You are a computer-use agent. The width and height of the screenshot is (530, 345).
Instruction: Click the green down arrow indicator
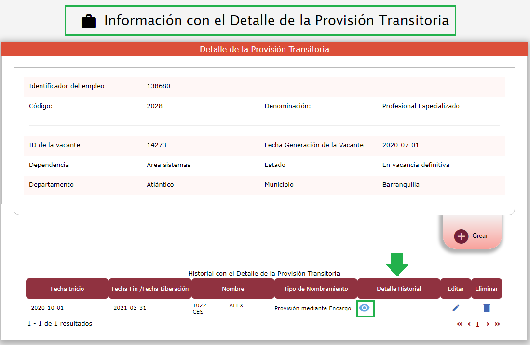397,263
